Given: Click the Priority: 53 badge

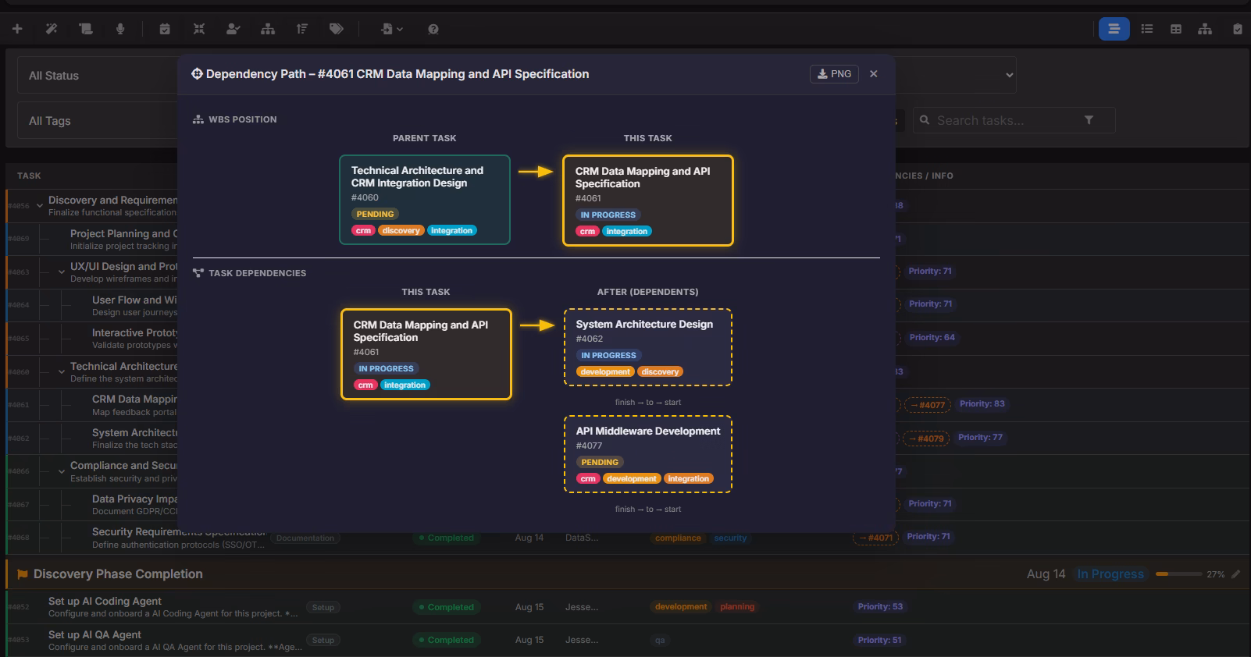Looking at the screenshot, I should (x=880, y=606).
